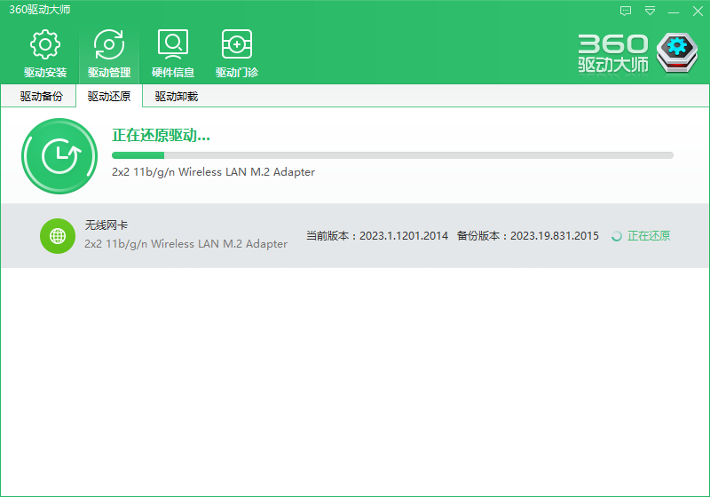Click the 360驱动大师 logo badge
The height and width of the screenshot is (497, 710).
click(677, 52)
